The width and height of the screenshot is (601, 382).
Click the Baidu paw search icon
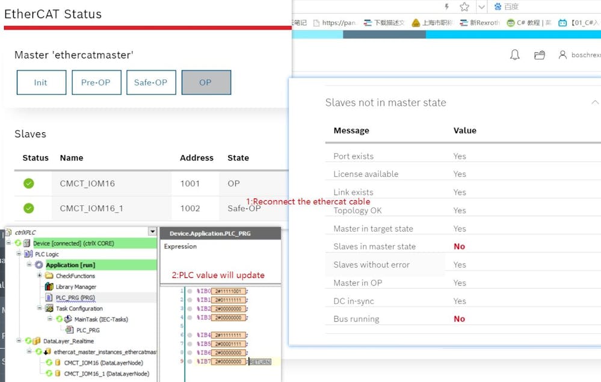(x=498, y=7)
